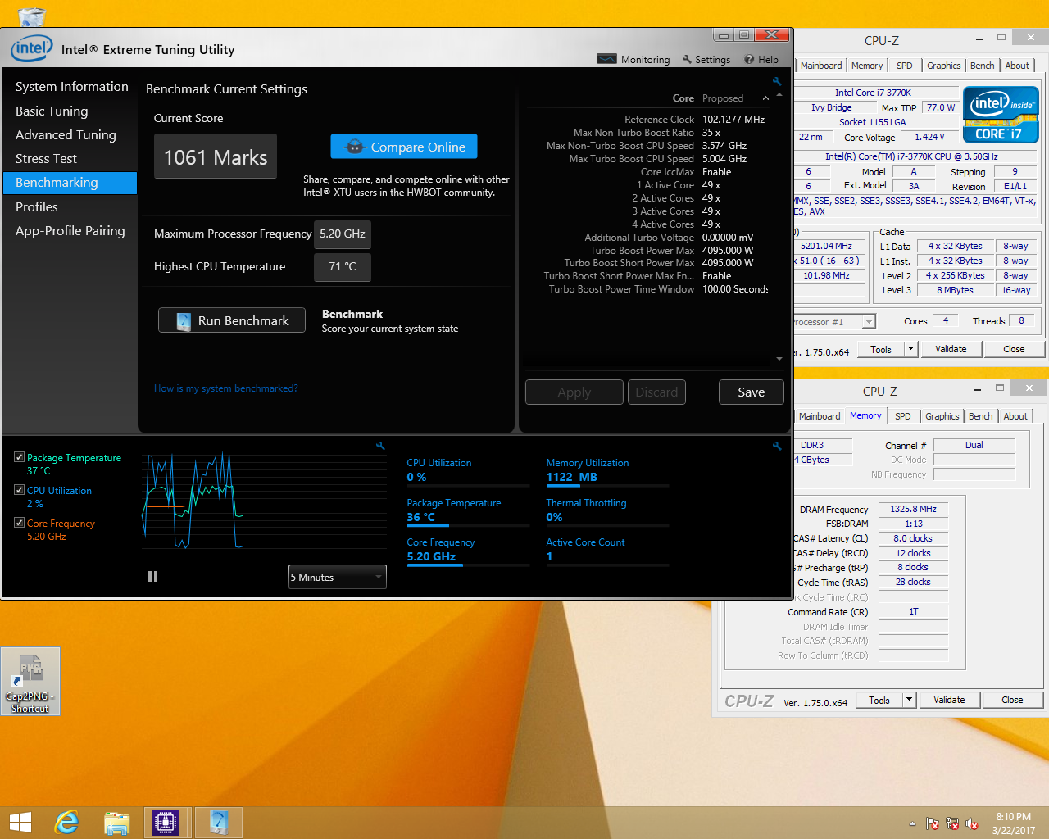Launch Internet Explorer from the taskbar
1049x839 pixels.
pos(66,823)
